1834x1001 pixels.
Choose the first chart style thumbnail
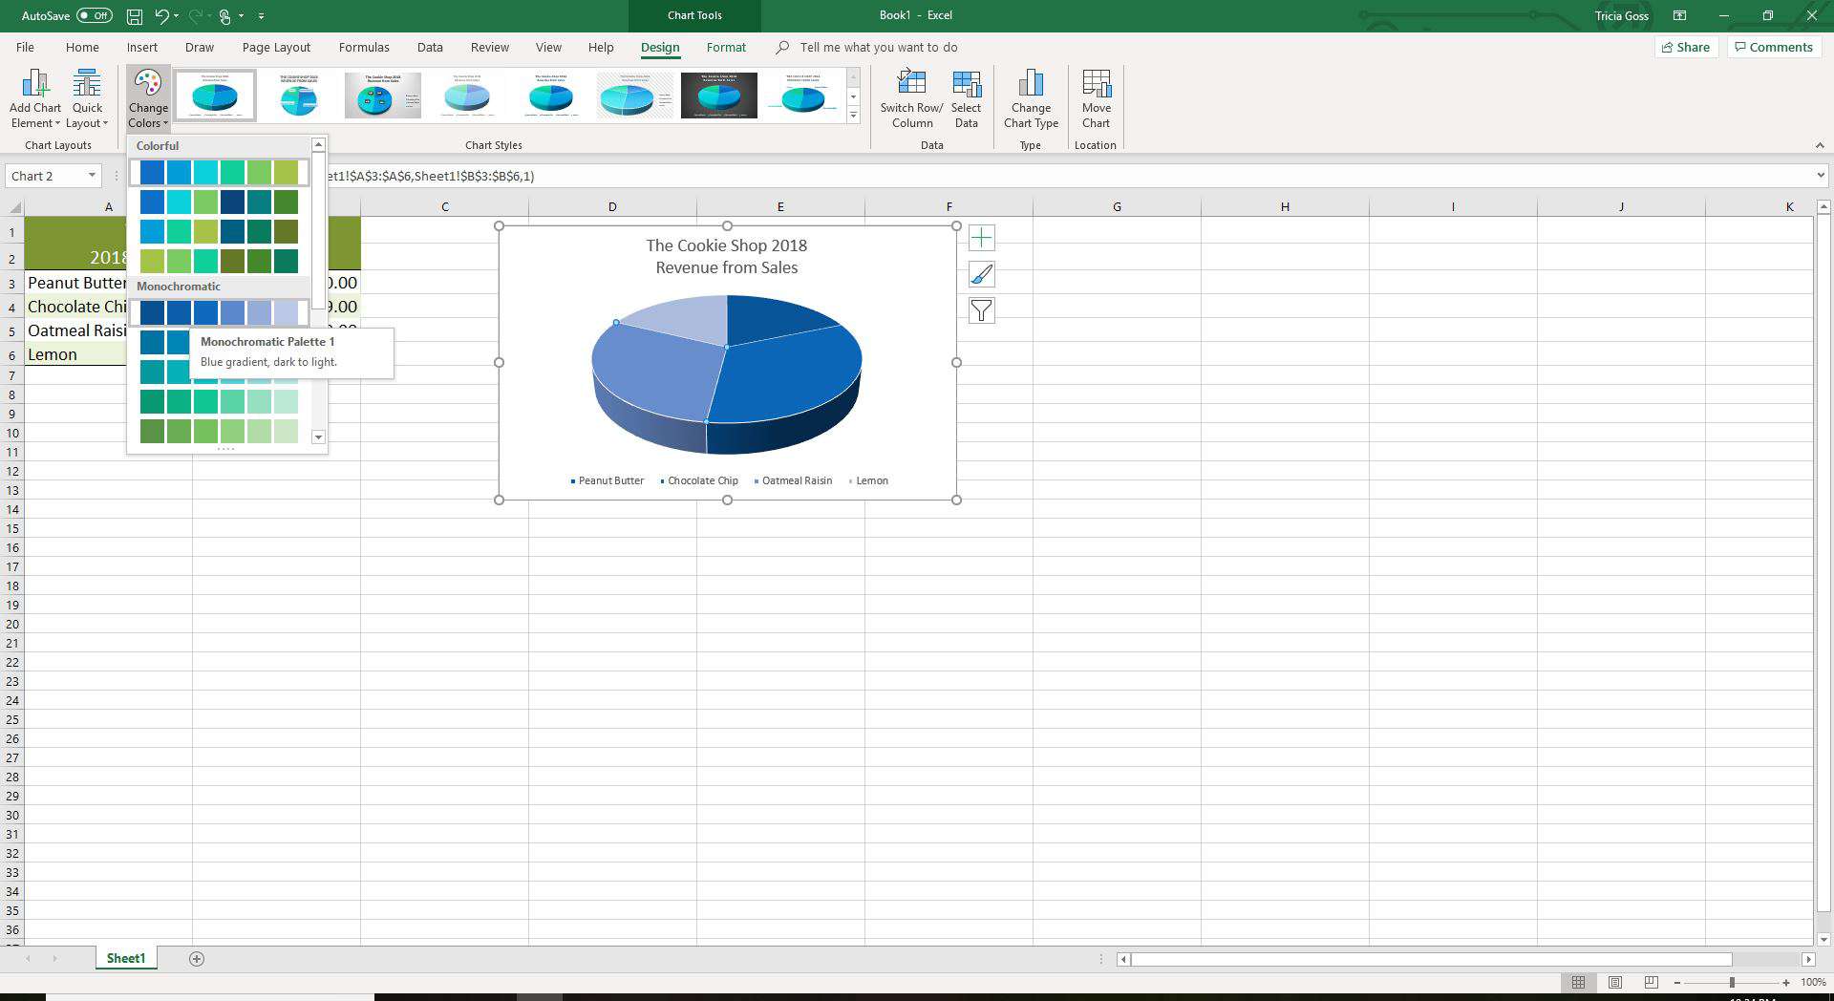point(215,95)
